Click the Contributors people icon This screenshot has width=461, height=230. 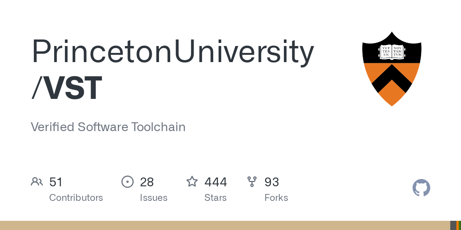[x=37, y=182]
